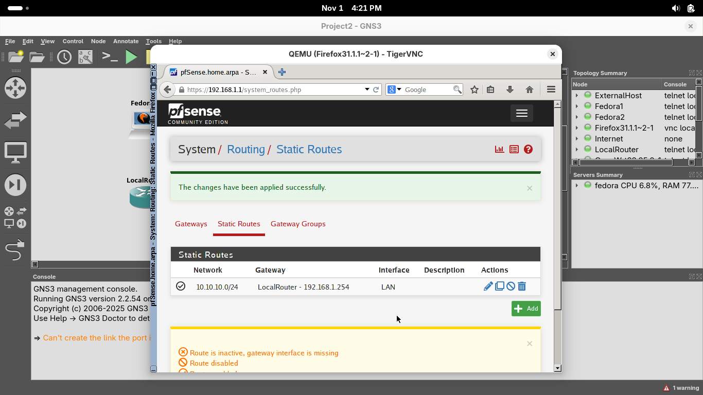The image size is (703, 395).
Task: Click the green Add route button
Action: pyautogui.click(x=526, y=309)
